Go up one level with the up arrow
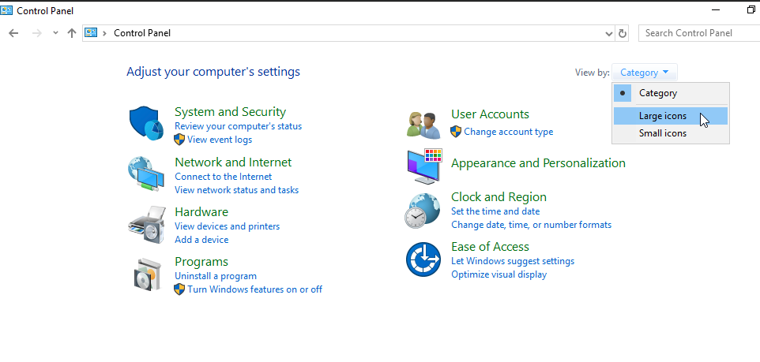The image size is (760, 362). [72, 33]
